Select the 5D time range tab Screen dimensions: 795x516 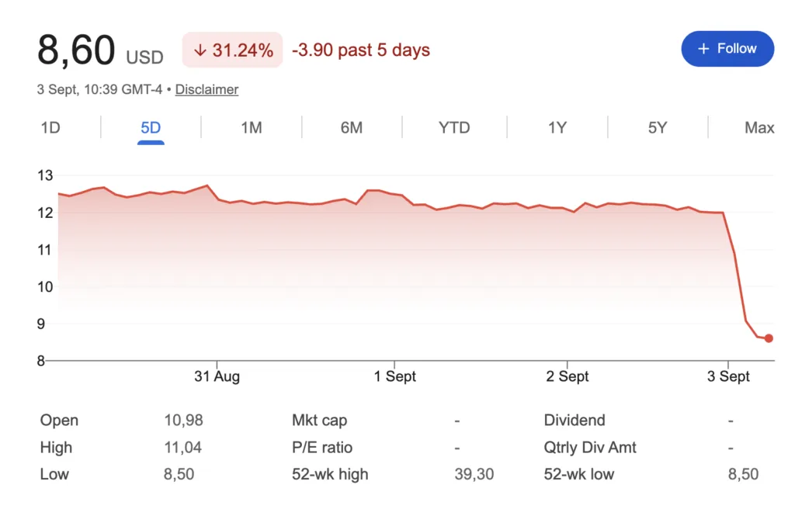point(151,128)
